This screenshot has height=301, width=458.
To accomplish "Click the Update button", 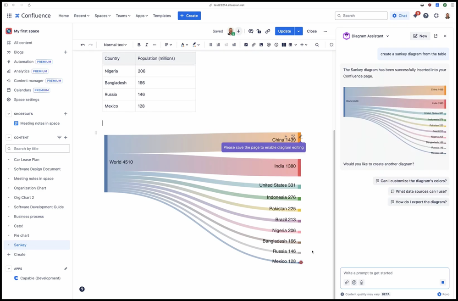I will click(x=285, y=31).
